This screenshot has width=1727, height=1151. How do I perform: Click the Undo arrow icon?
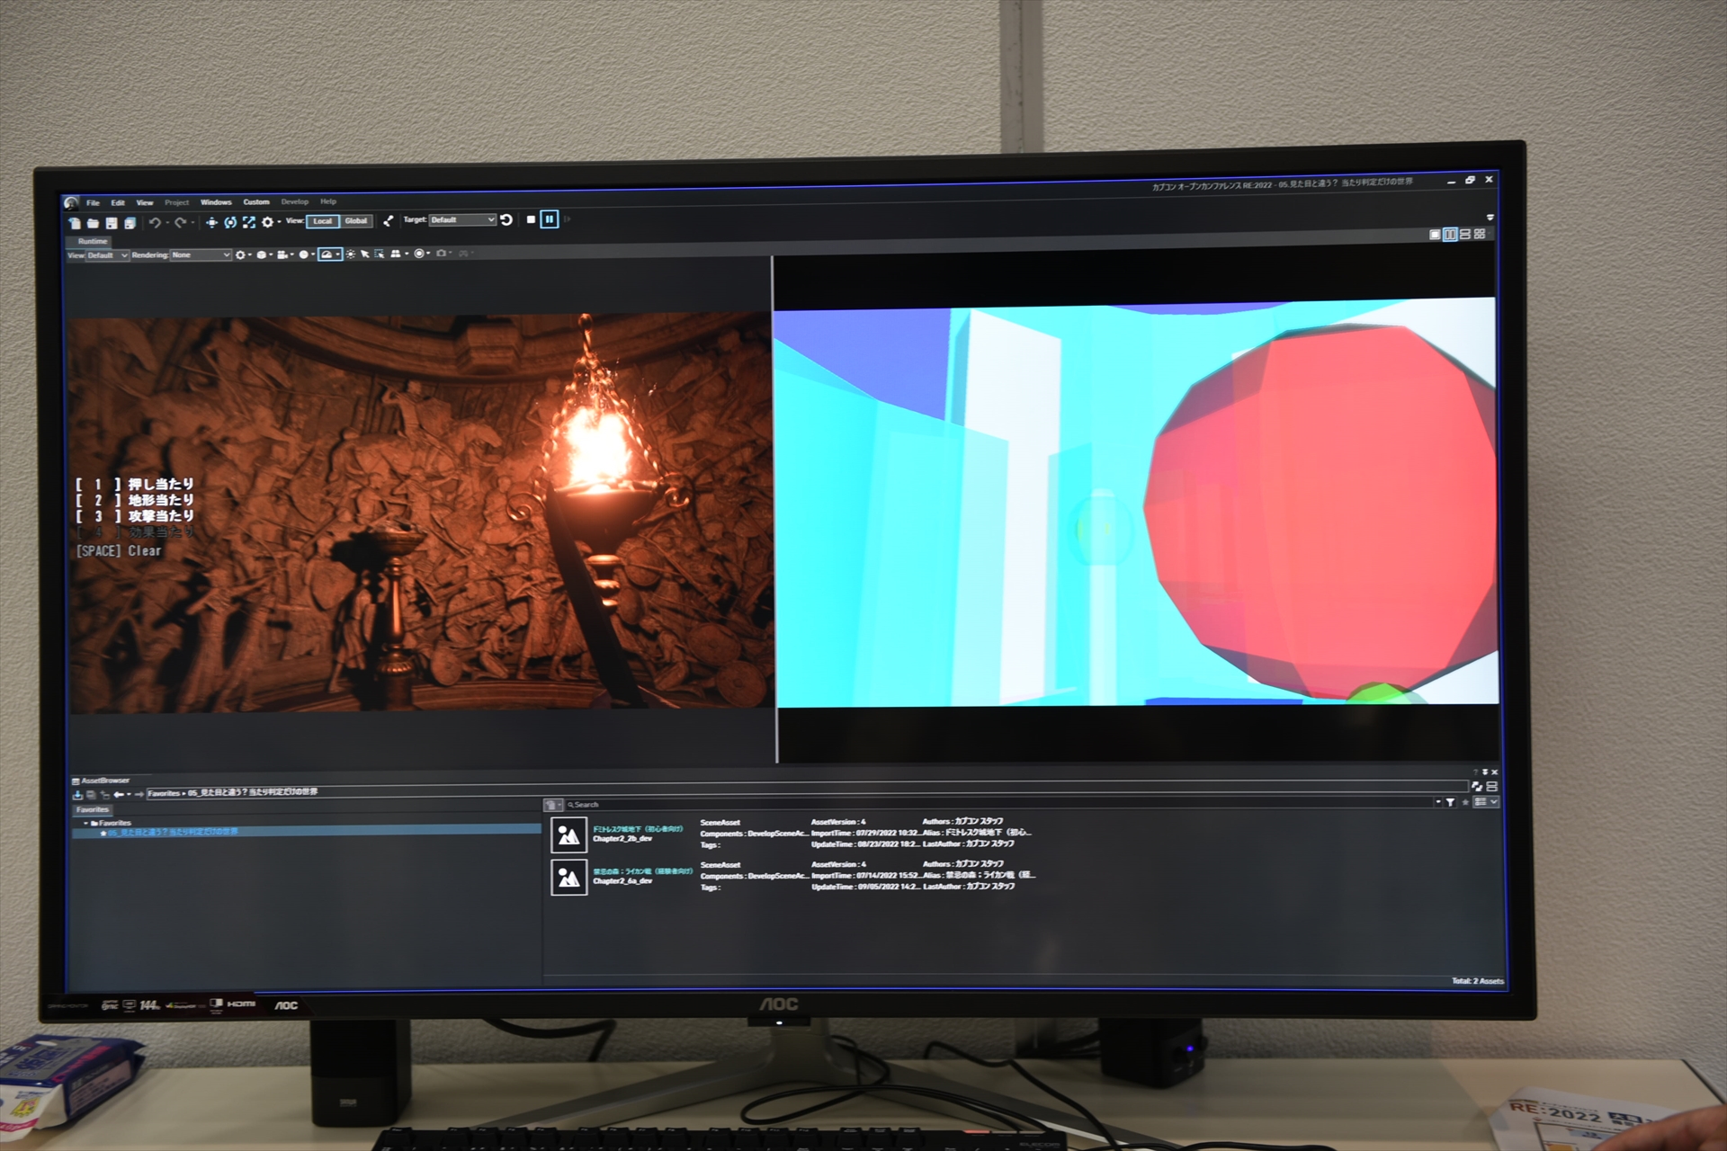click(155, 222)
